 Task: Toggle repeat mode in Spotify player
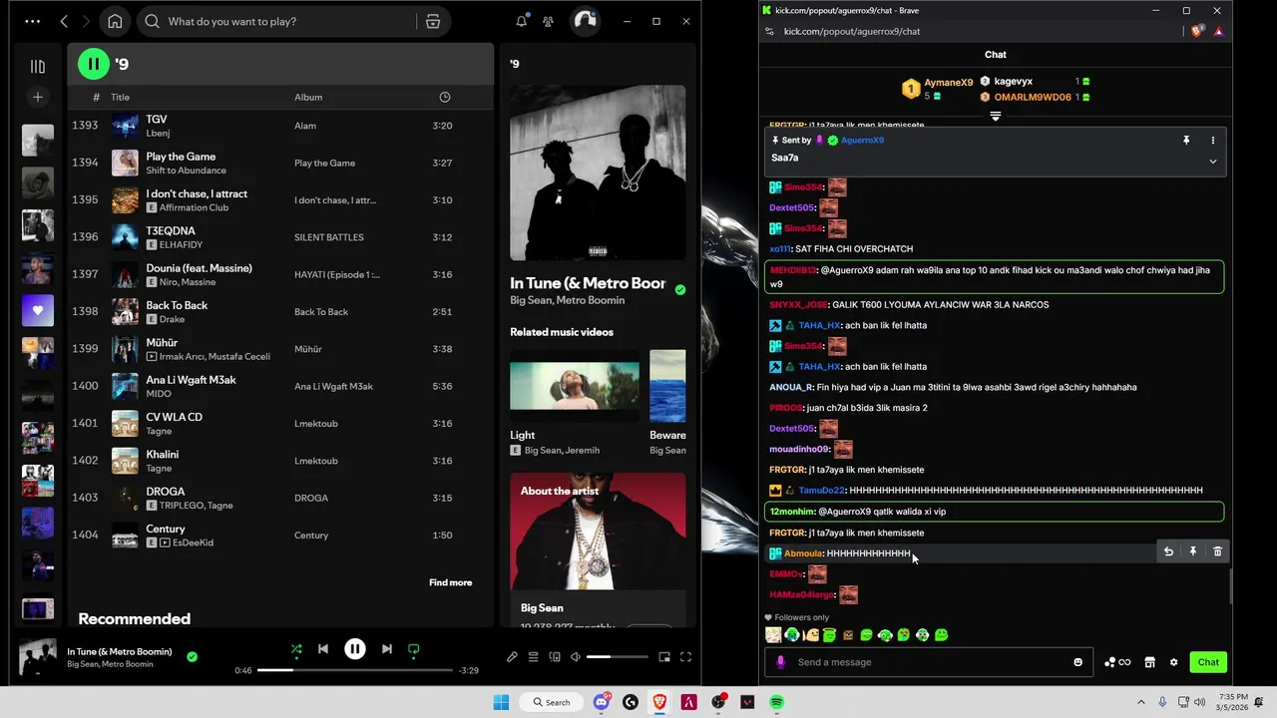[x=413, y=649]
